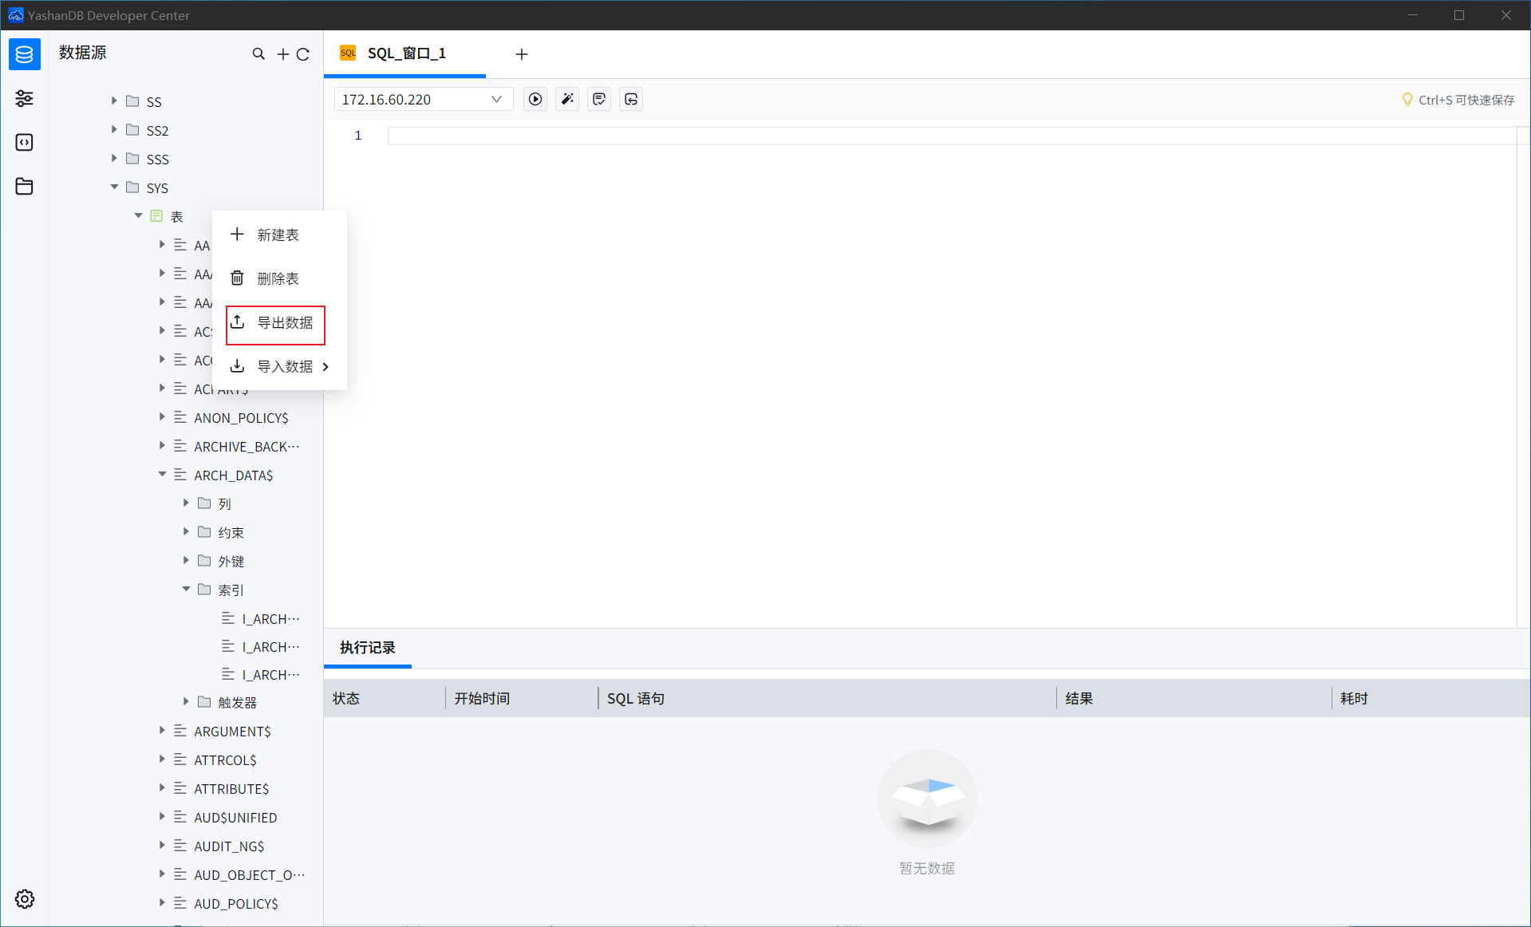Click the format SQL magic wand icon

[x=567, y=99]
